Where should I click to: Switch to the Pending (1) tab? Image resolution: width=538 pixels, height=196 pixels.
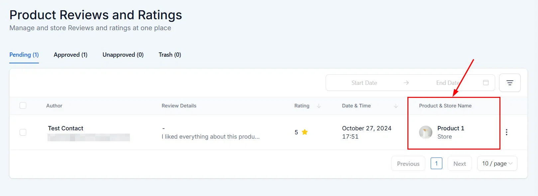(24, 55)
